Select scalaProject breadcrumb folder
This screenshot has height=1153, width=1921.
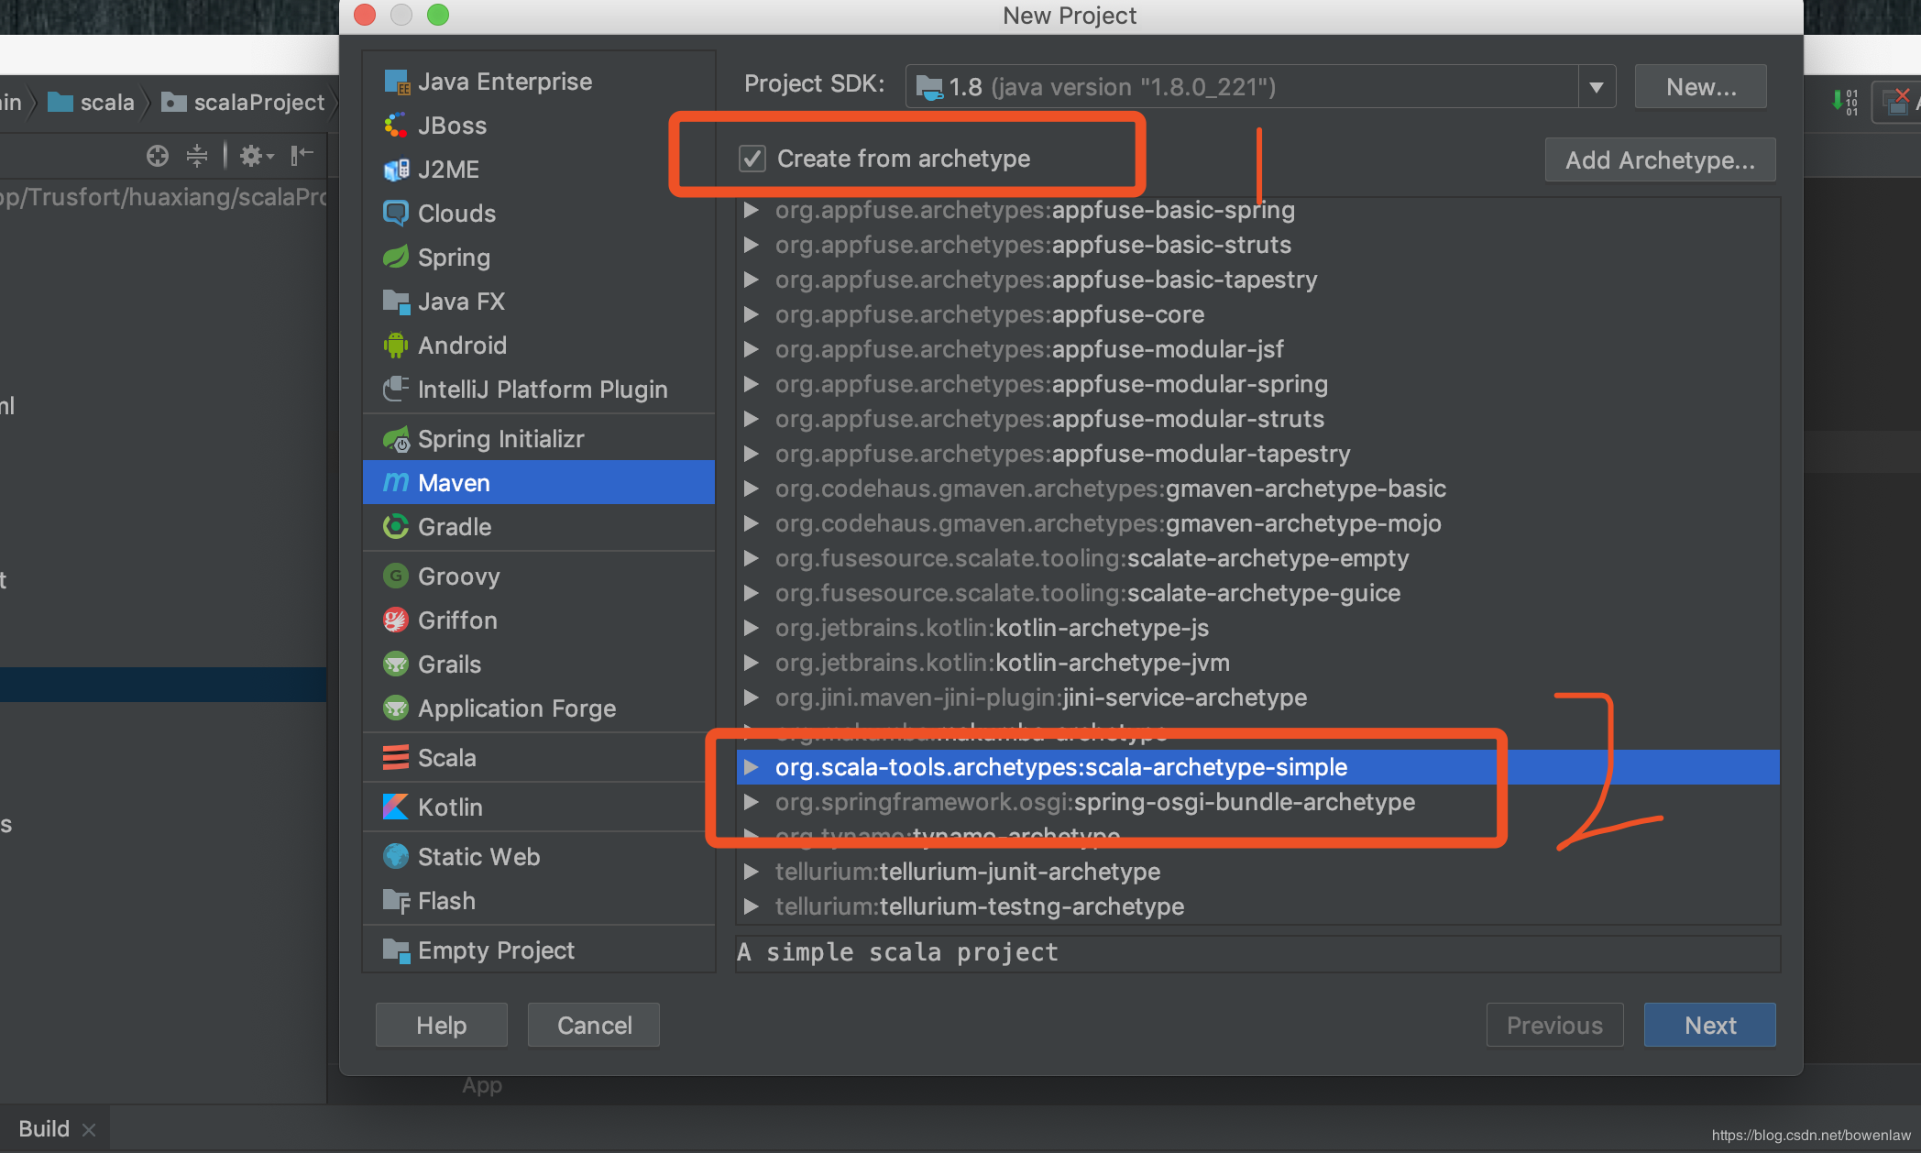243,103
